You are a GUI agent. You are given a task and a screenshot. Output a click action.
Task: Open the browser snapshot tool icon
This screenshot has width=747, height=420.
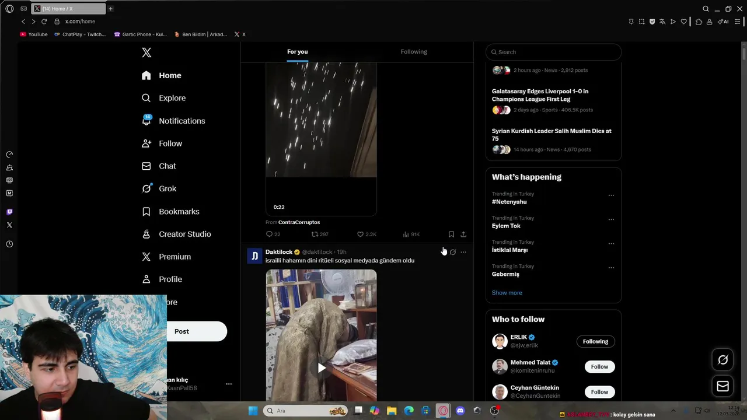click(641, 22)
